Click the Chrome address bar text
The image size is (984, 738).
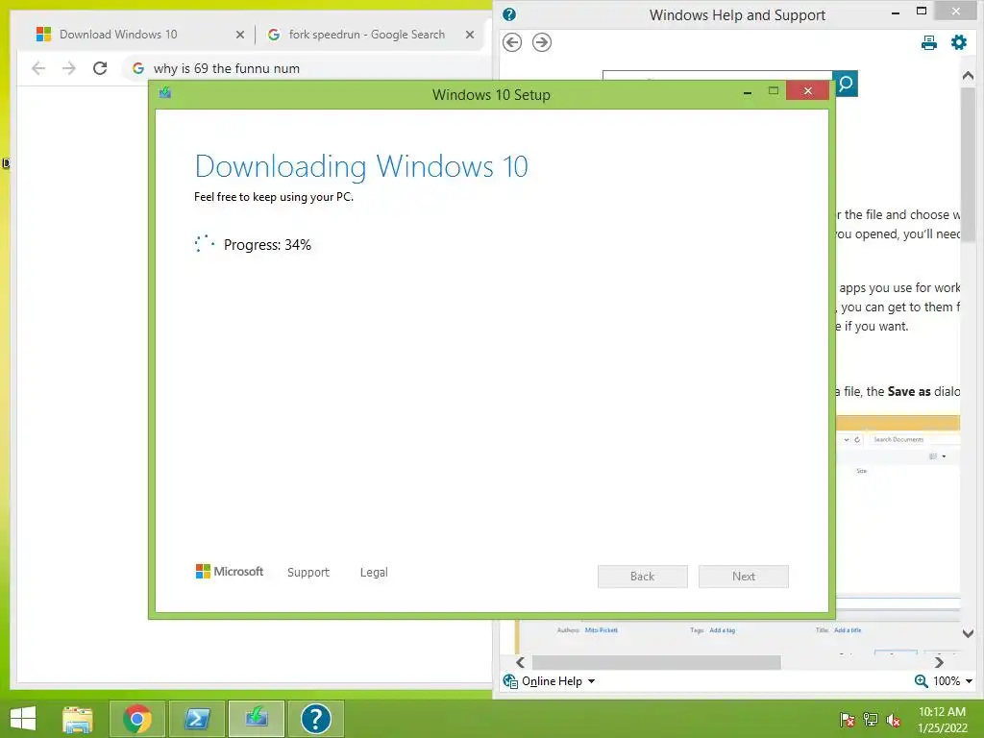click(x=227, y=68)
